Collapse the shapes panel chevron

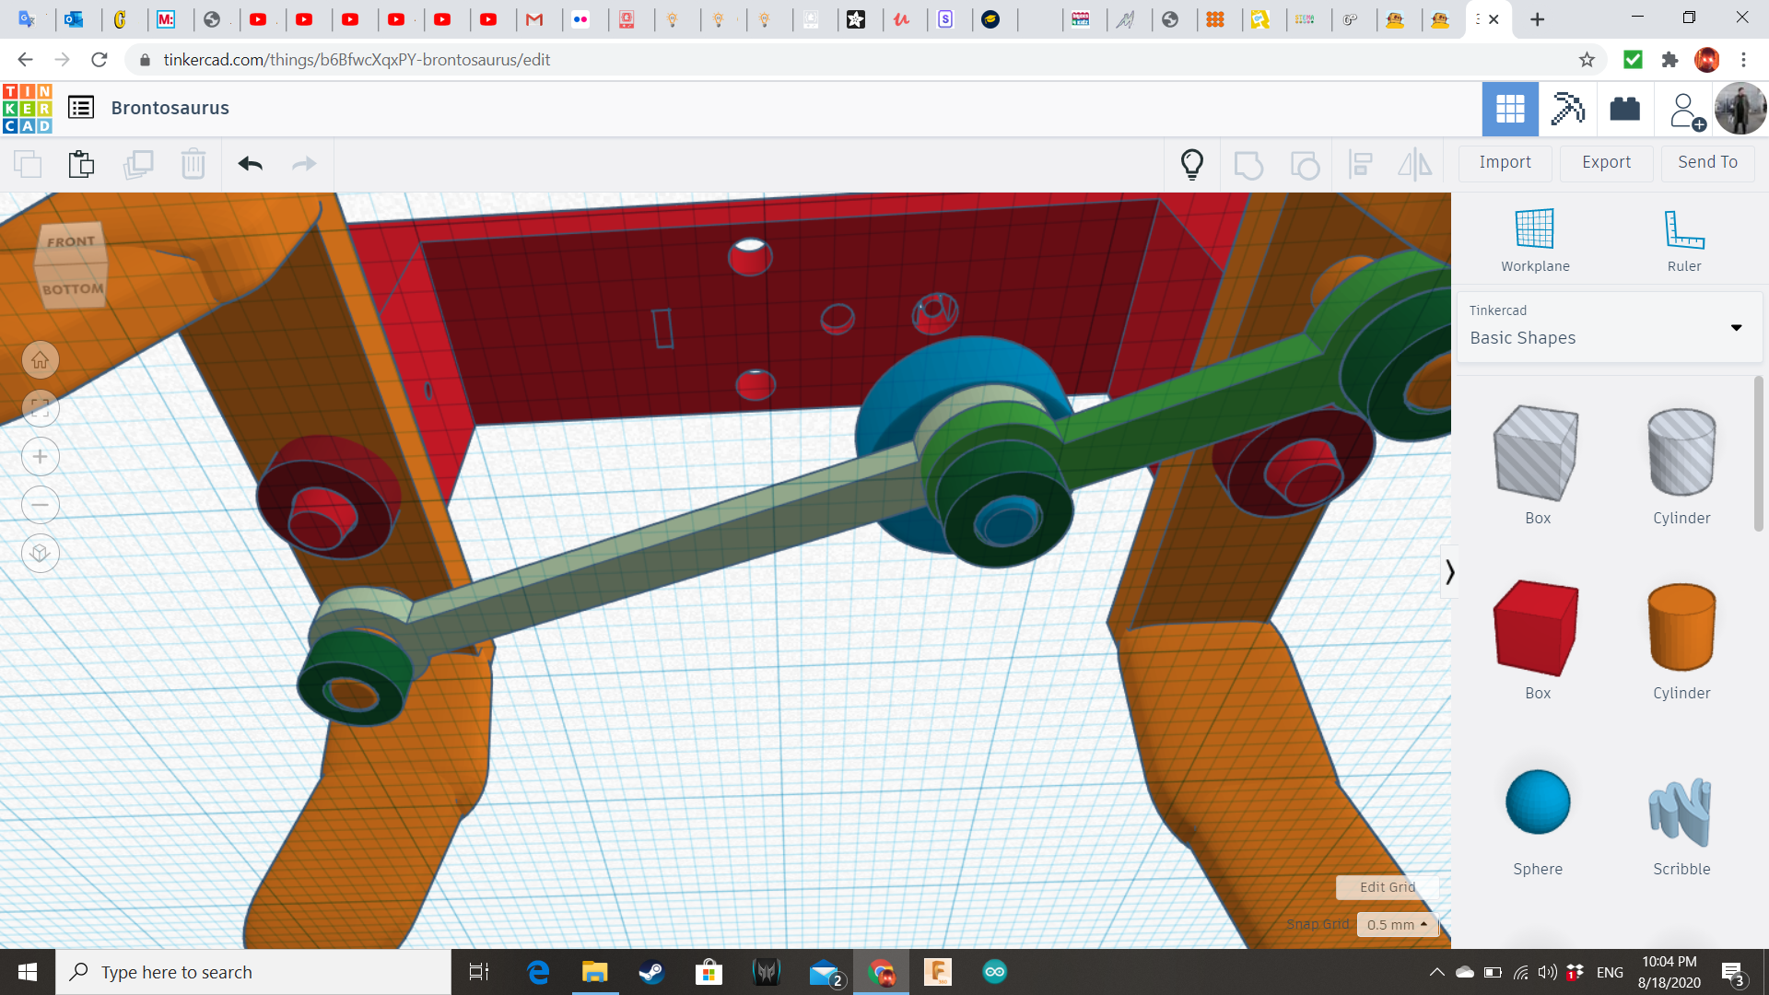pos(1449,572)
